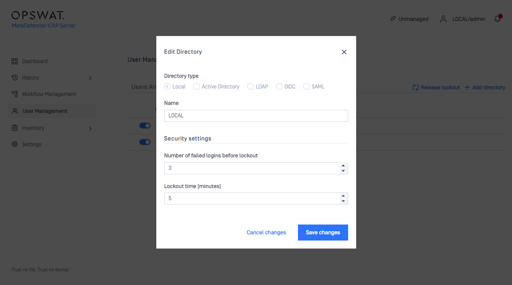
Task: Click the Add directory link
Action: [488, 88]
